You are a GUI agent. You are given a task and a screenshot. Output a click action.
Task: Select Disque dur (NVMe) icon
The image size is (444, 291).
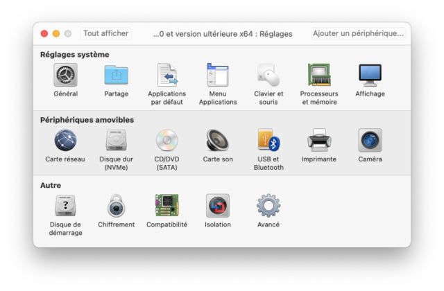pyautogui.click(x=116, y=140)
